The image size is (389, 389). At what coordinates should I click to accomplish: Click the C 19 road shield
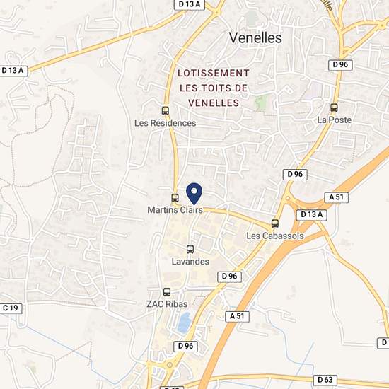click(11, 308)
